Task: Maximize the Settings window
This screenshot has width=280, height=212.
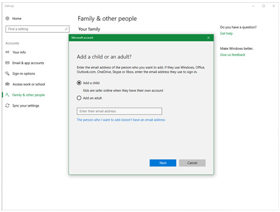Action: click(x=263, y=6)
